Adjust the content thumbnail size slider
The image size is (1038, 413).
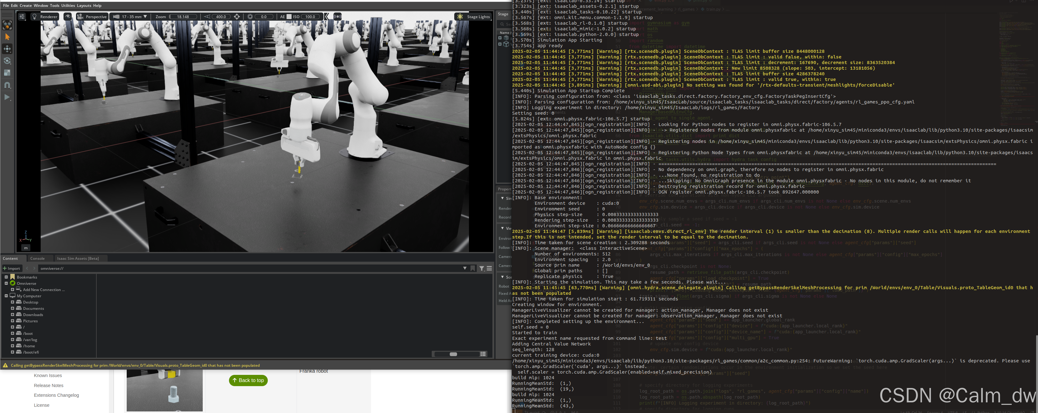coord(453,354)
